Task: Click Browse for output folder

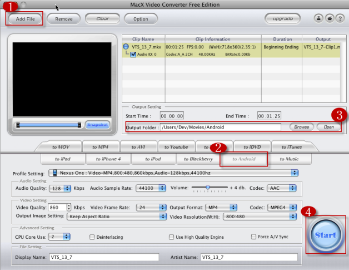Action: click(302, 127)
